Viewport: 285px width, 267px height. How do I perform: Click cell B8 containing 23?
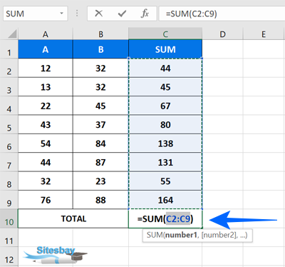100,181
